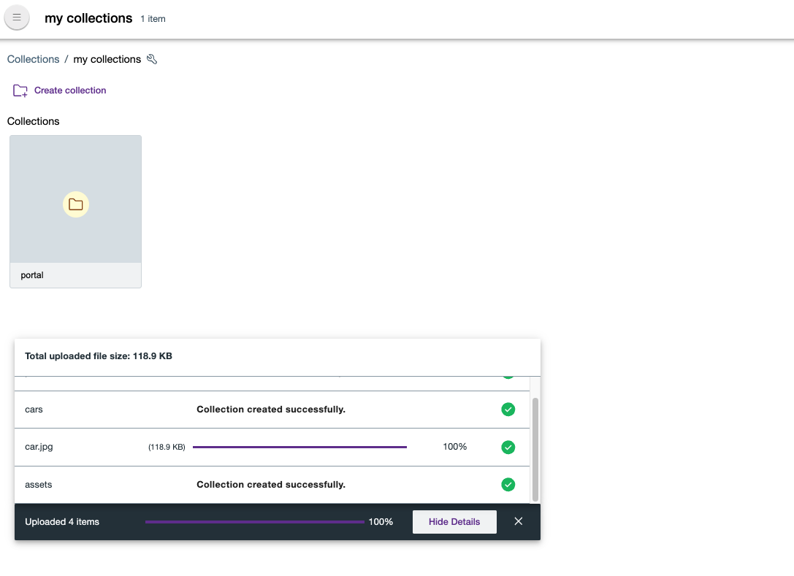This screenshot has width=794, height=576.
Task: Click the wrench icon beside my collections
Action: pos(152,59)
